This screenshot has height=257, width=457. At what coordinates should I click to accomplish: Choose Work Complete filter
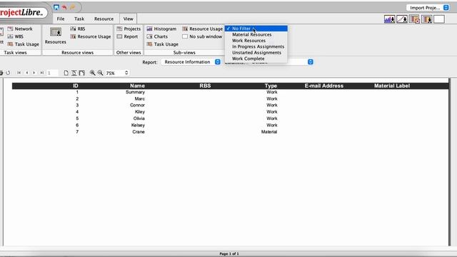[256, 59]
